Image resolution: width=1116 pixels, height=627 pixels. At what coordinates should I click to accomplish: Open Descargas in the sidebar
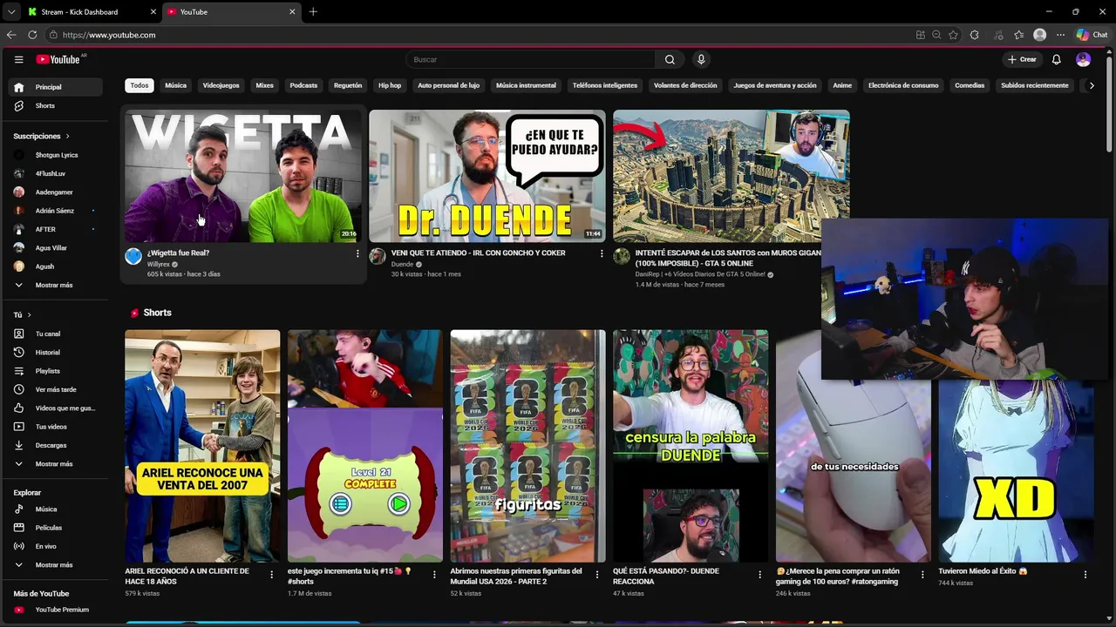(56, 445)
